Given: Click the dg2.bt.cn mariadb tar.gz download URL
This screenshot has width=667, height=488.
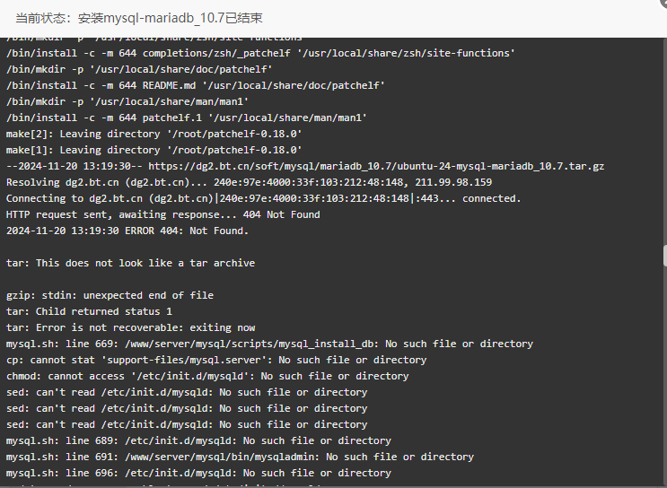Looking at the screenshot, I should pos(376,166).
